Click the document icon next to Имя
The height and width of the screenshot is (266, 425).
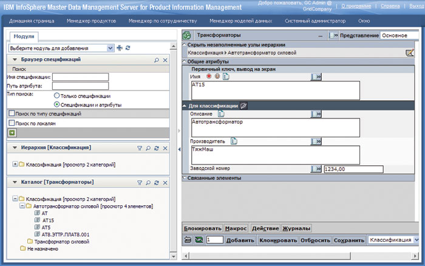(x=226, y=77)
